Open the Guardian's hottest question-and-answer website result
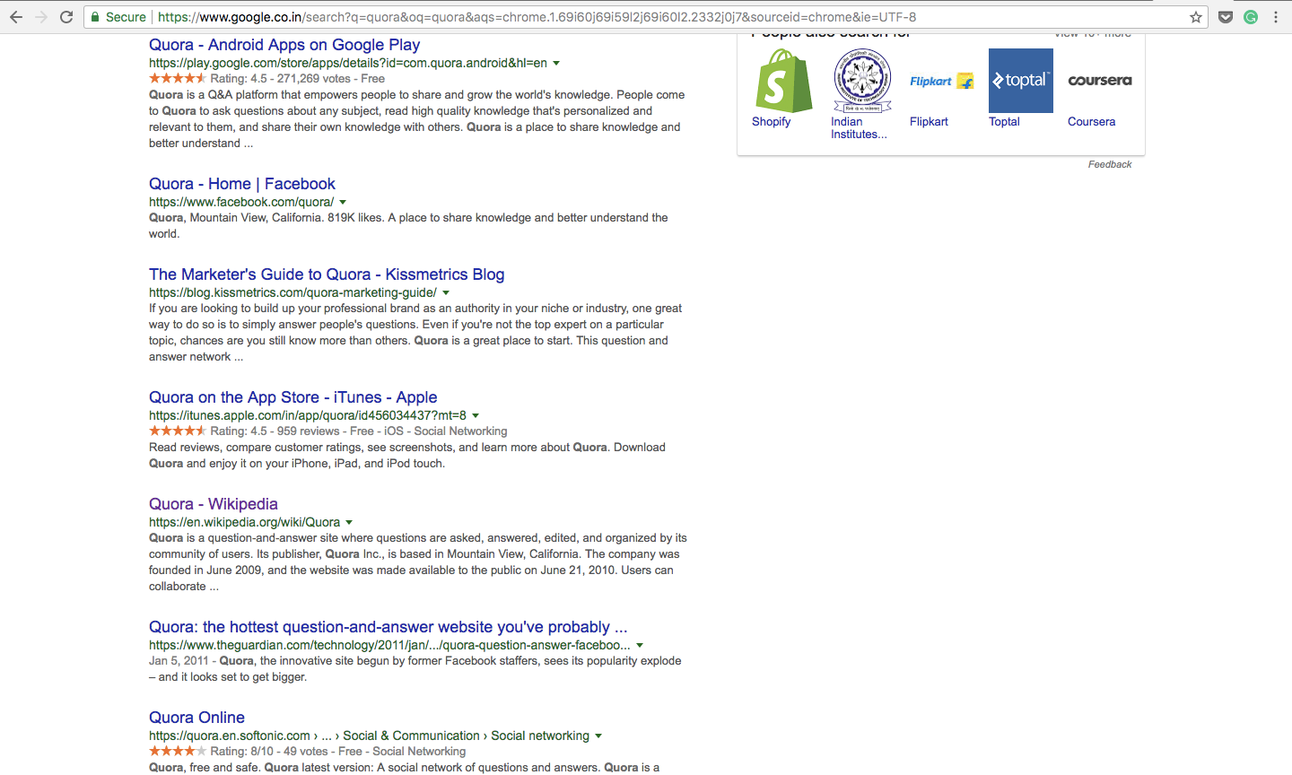The width and height of the screenshot is (1292, 775). coord(388,627)
